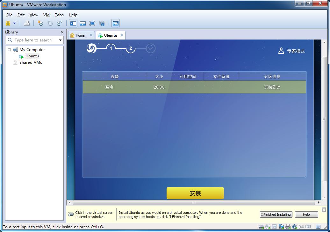Click the scroll right arrow of VM view
This screenshot has height=232, width=330.
(319, 203)
